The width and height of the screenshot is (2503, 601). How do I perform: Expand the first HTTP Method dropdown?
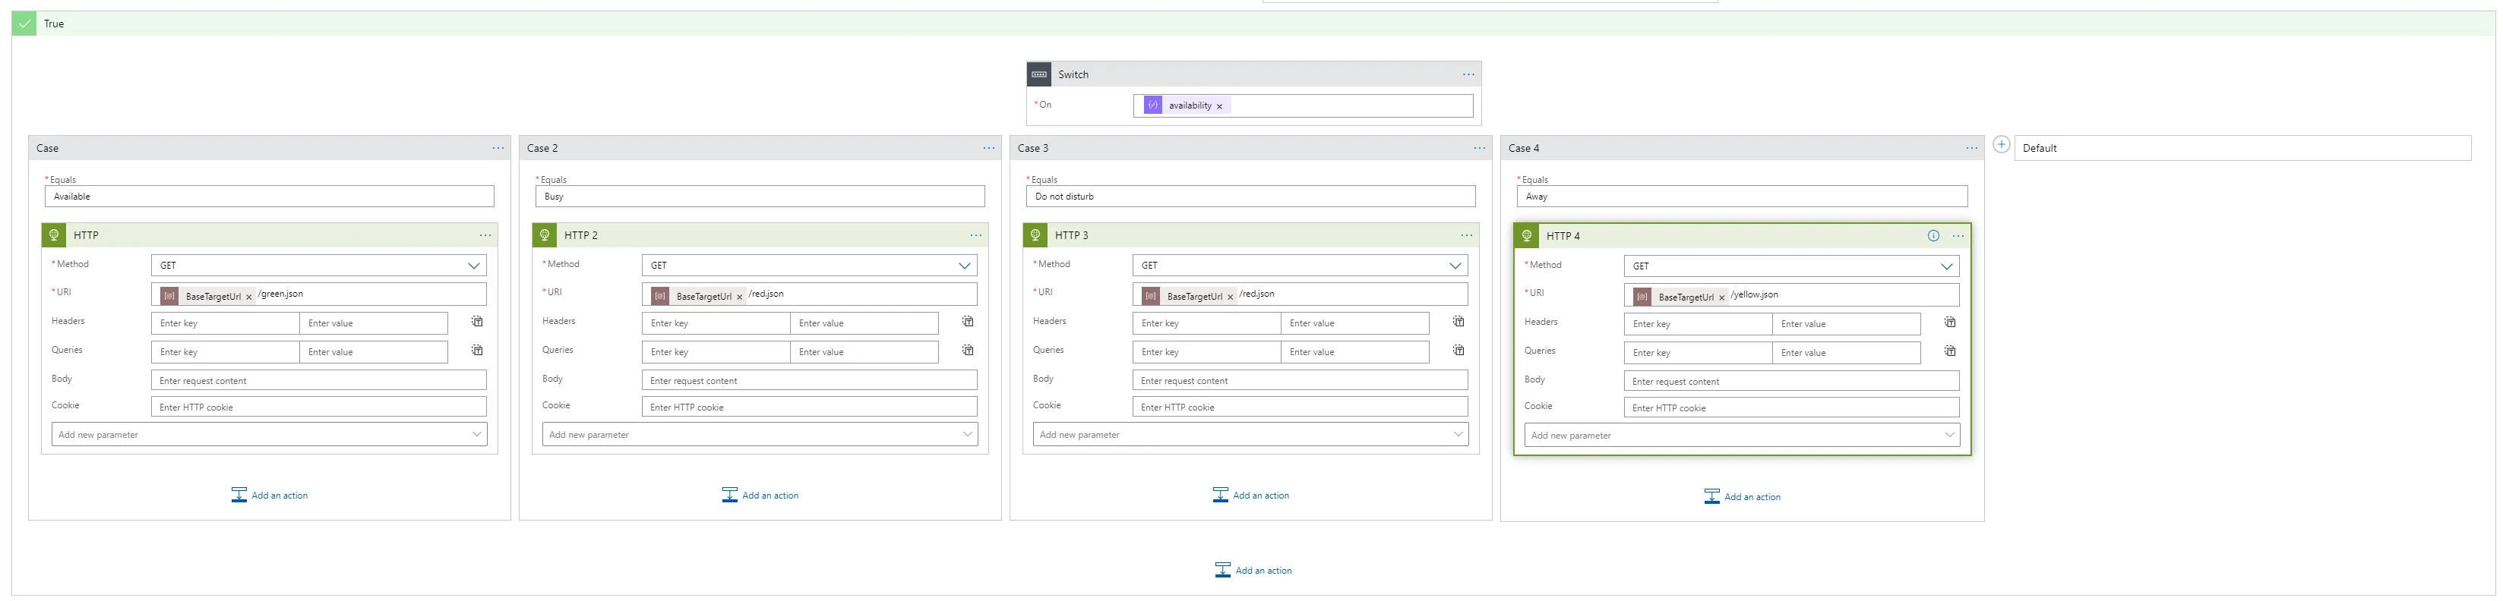(x=474, y=266)
